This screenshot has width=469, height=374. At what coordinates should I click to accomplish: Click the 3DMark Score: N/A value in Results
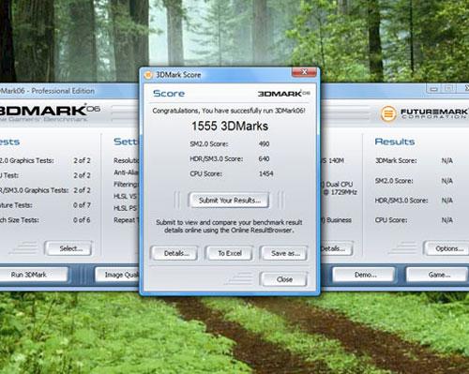pos(447,160)
